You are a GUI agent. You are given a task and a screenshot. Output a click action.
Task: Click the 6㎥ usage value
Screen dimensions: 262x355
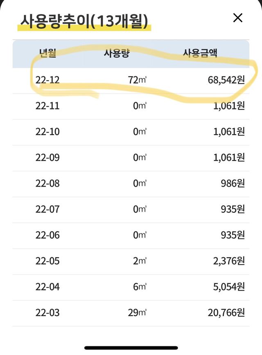(140, 287)
